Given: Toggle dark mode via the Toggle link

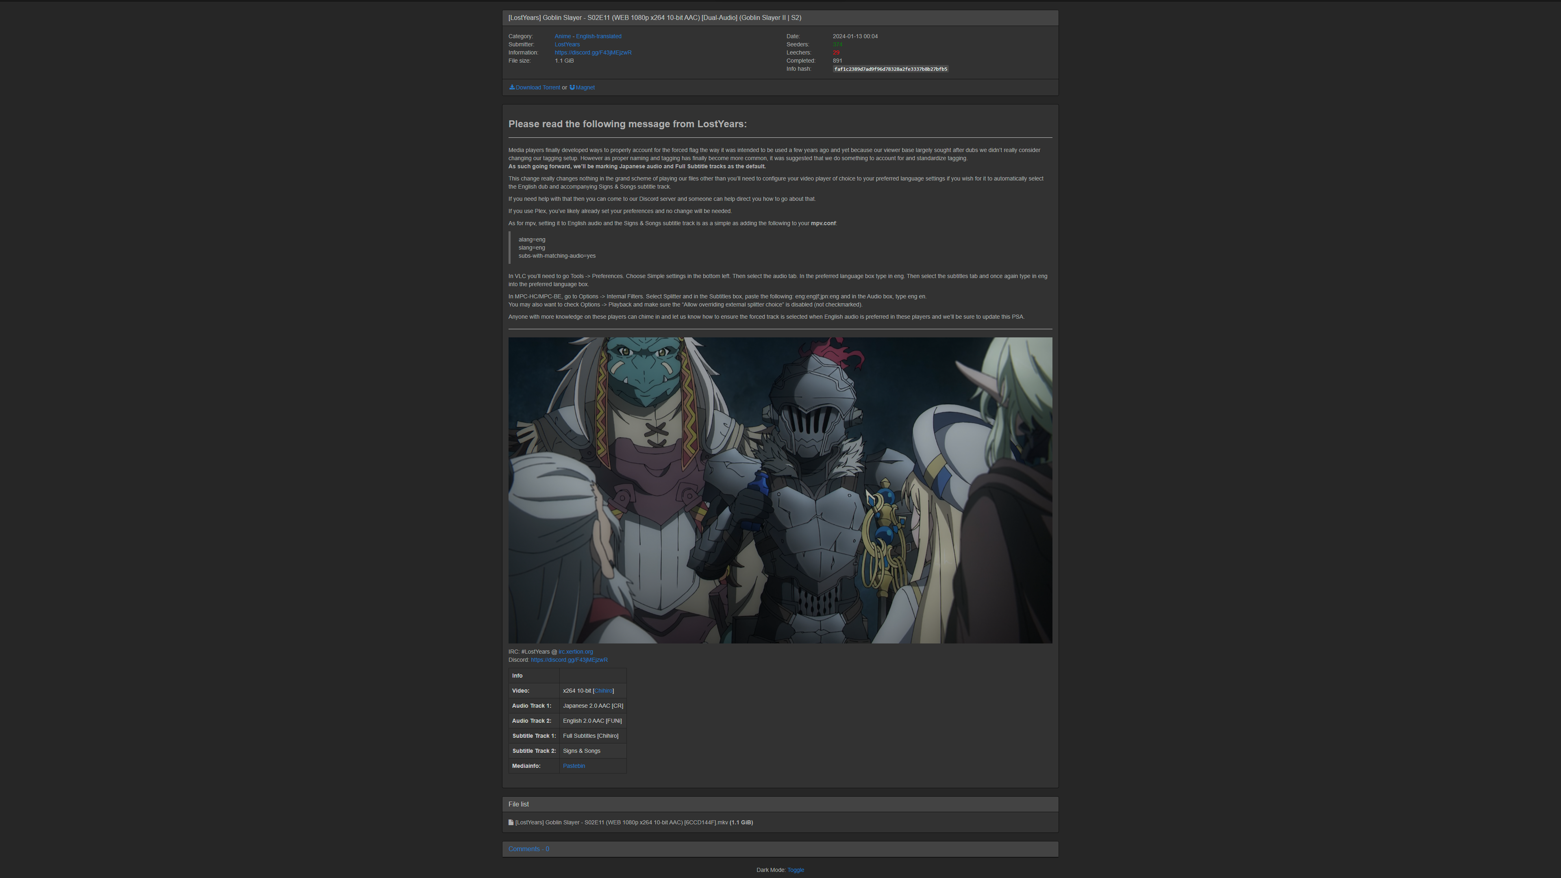Looking at the screenshot, I should pos(795,869).
